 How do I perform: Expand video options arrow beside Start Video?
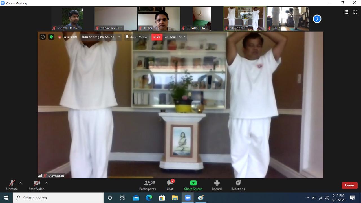[47, 183]
